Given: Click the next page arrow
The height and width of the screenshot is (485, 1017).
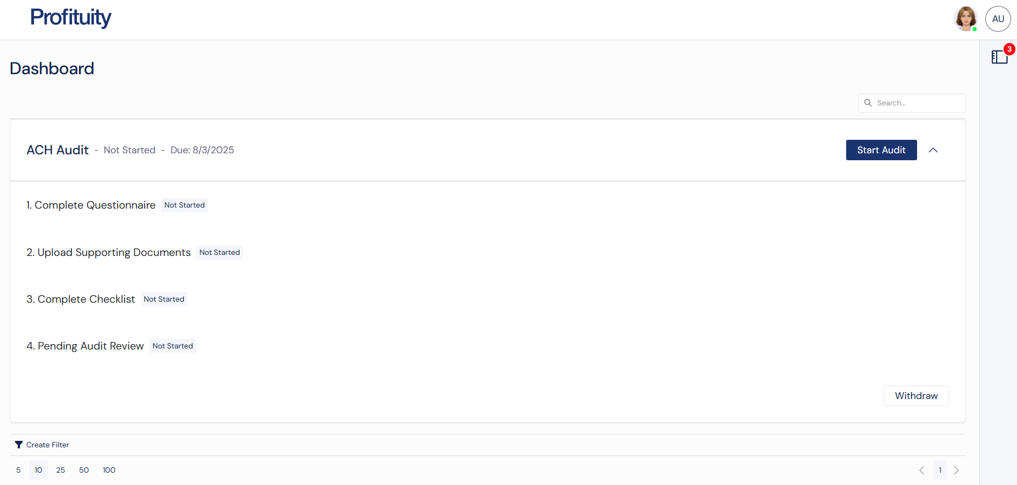Looking at the screenshot, I should pyautogui.click(x=956, y=470).
